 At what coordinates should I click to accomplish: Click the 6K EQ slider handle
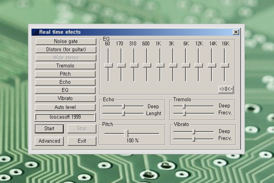click(186, 66)
